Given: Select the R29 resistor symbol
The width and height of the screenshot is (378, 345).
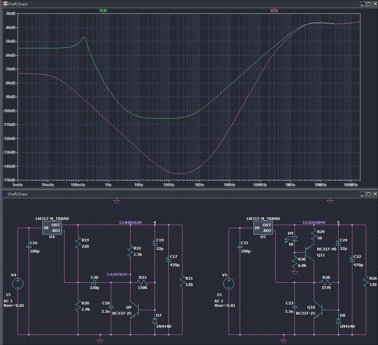Looking at the screenshot, I should (x=314, y=235).
